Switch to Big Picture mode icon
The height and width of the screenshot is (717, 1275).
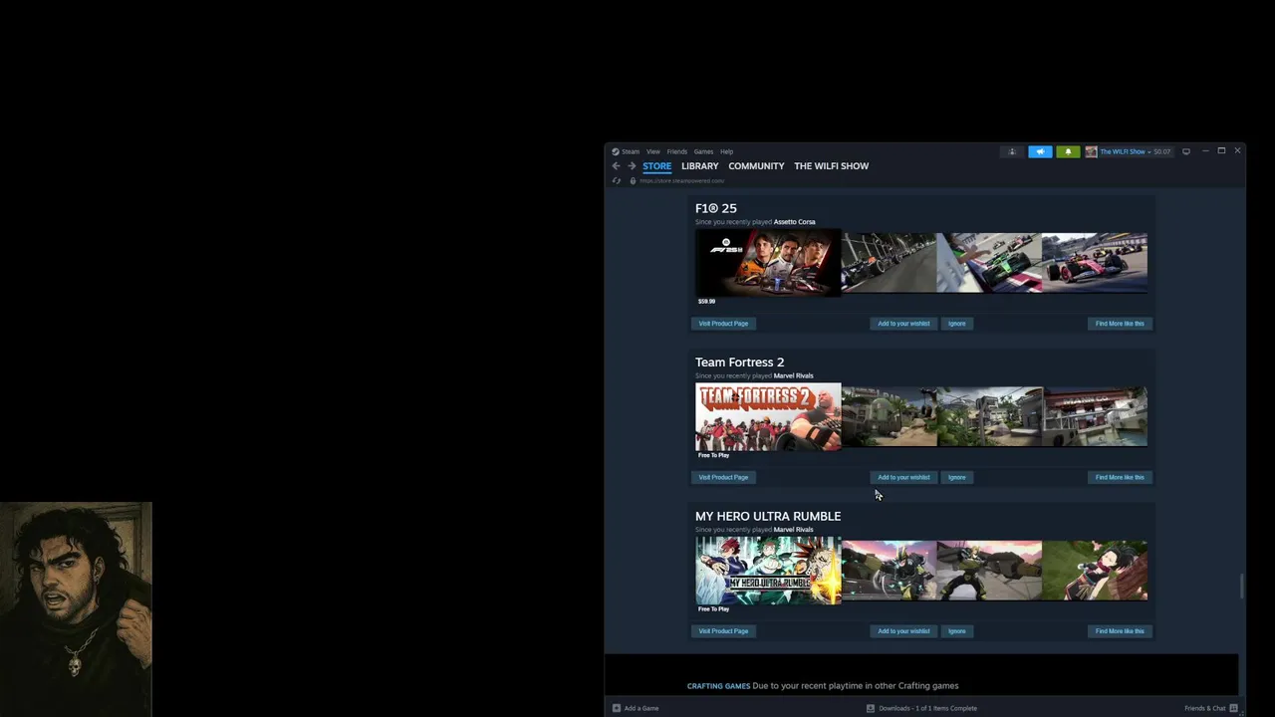tap(1185, 151)
